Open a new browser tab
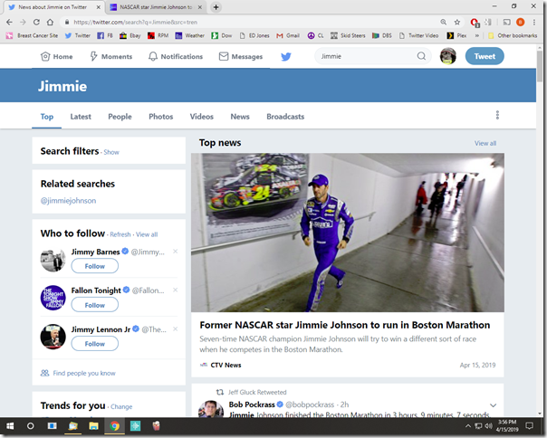 point(216,7)
